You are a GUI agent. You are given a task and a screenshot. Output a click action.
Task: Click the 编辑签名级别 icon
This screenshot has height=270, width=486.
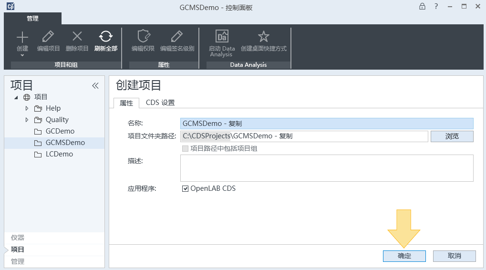(177, 37)
